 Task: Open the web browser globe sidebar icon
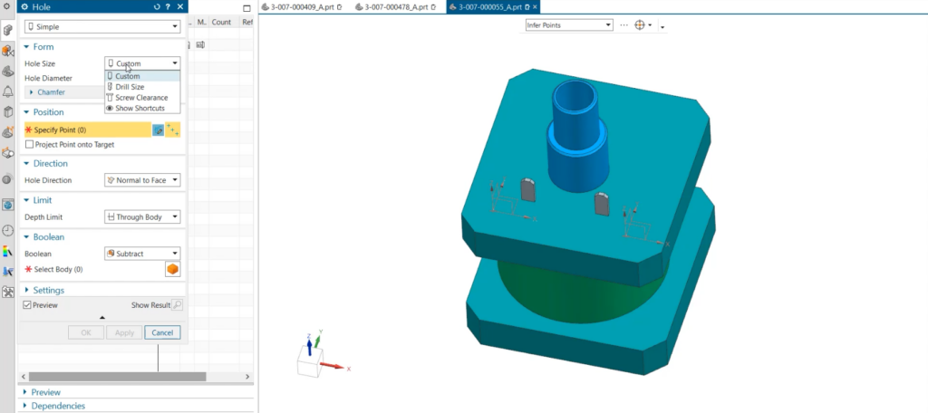(x=7, y=205)
